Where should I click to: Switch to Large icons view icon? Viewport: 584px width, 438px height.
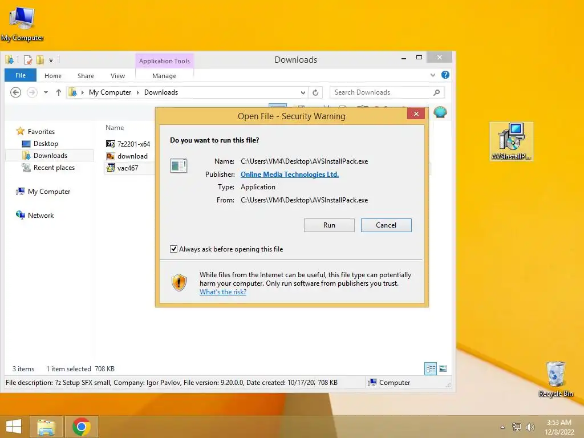(x=443, y=369)
